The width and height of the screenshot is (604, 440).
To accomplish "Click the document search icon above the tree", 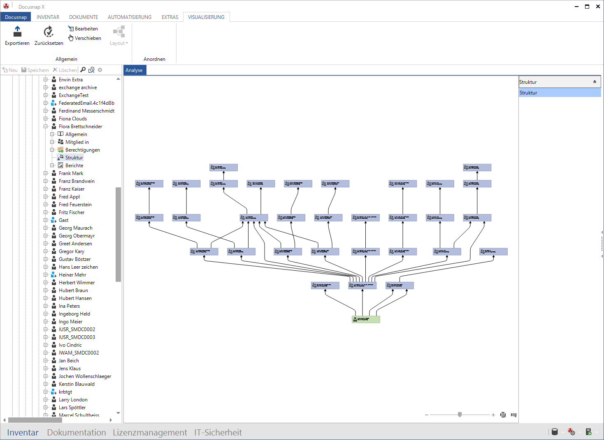I will click(x=91, y=70).
